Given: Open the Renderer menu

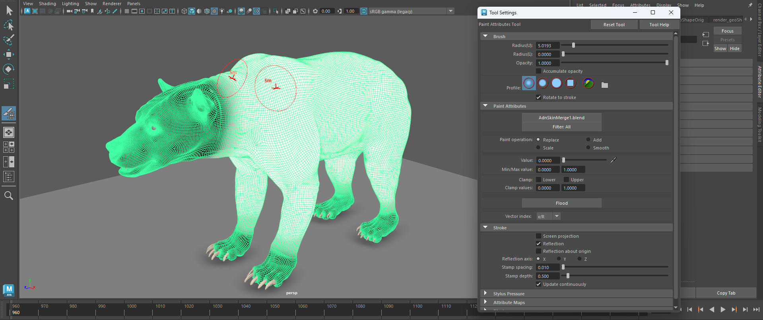Looking at the screenshot, I should [x=112, y=4].
